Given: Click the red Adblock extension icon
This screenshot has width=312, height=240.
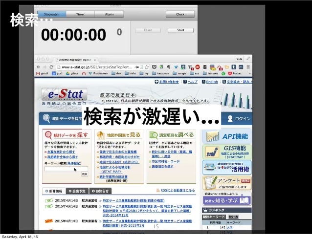Looking at the screenshot, I should click(198, 67).
